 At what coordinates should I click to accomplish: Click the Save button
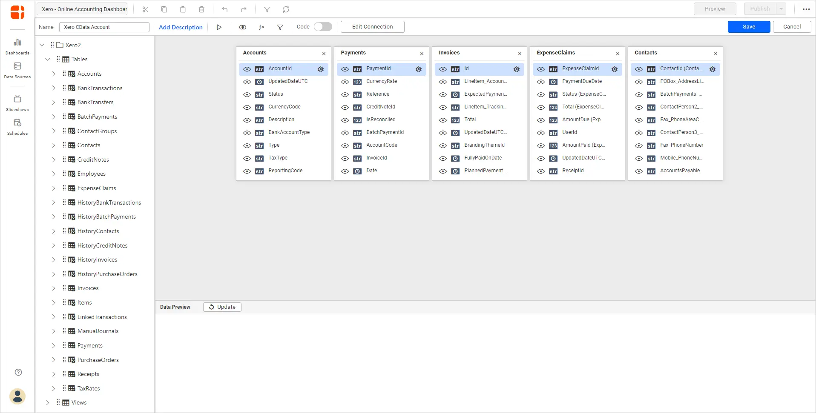pyautogui.click(x=749, y=27)
